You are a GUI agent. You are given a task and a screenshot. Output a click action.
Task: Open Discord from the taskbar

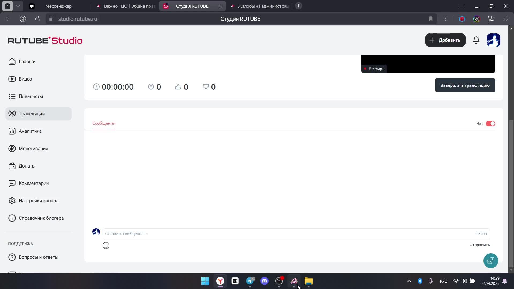click(264, 281)
